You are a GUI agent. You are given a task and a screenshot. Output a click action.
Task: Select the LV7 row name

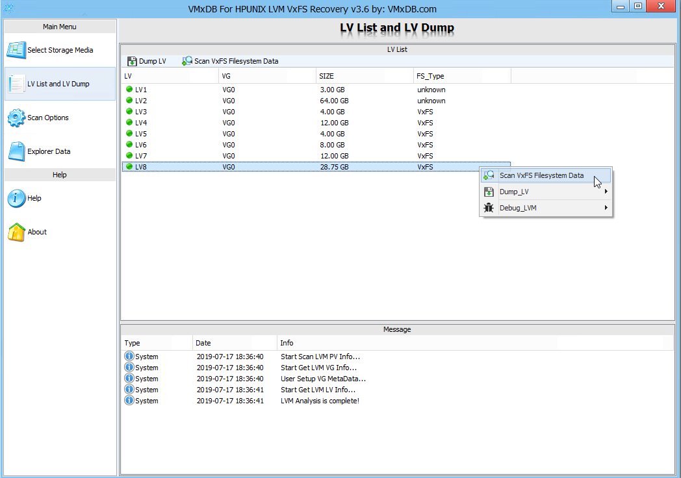[x=141, y=156]
